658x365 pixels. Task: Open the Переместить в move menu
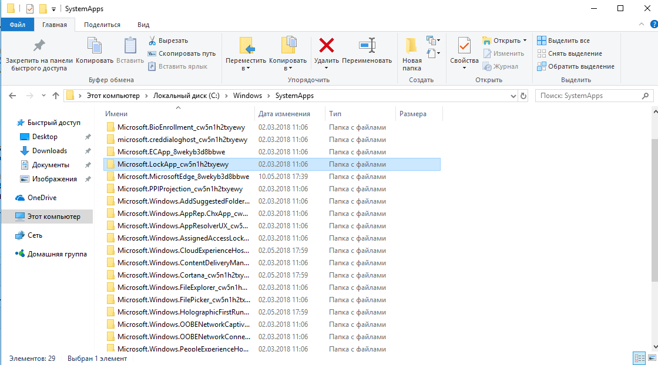pos(246,53)
